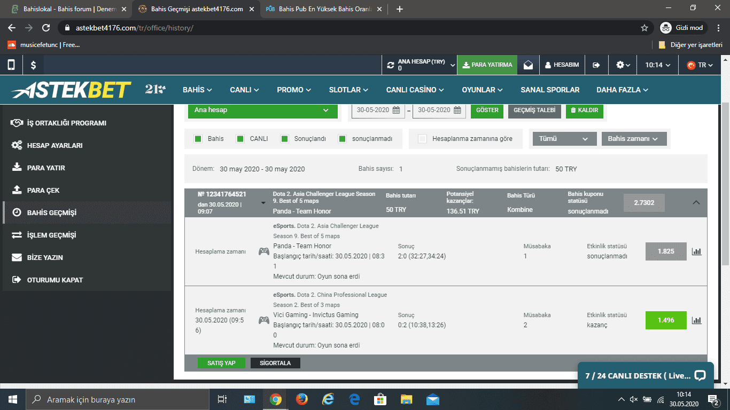The image size is (730, 410).
Task: Click gamepad icon beside Panda - Team Honor
Action: [264, 251]
